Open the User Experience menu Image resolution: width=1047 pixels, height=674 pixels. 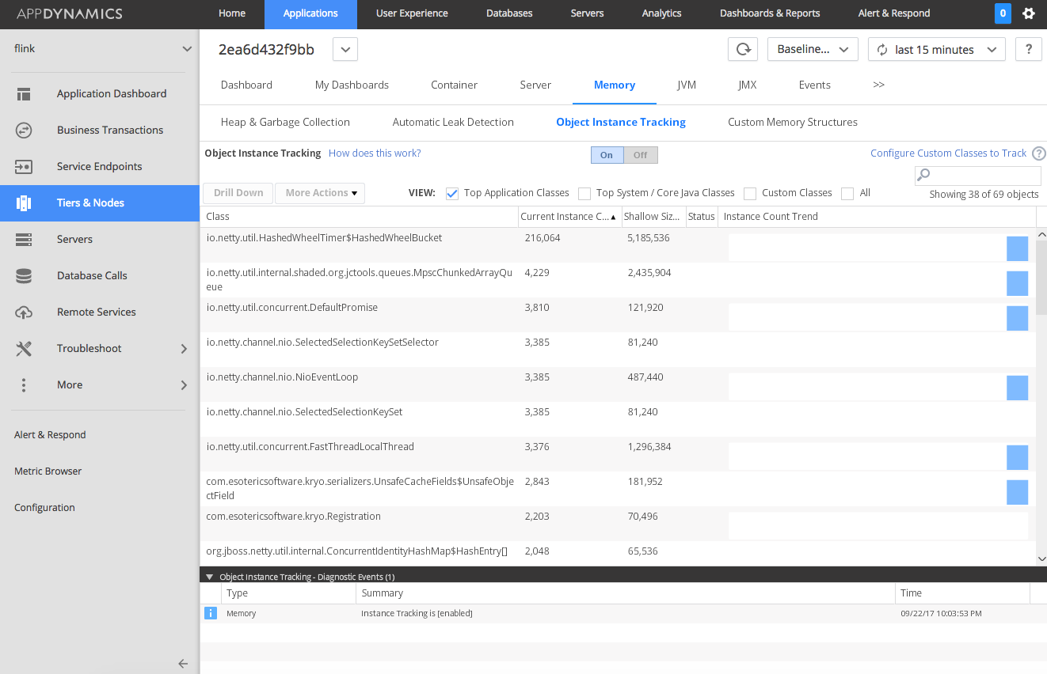[x=412, y=13]
